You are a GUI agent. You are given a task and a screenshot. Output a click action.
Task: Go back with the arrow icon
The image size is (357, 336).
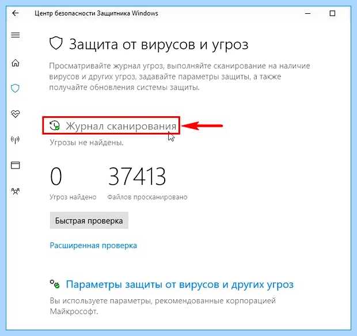point(15,13)
